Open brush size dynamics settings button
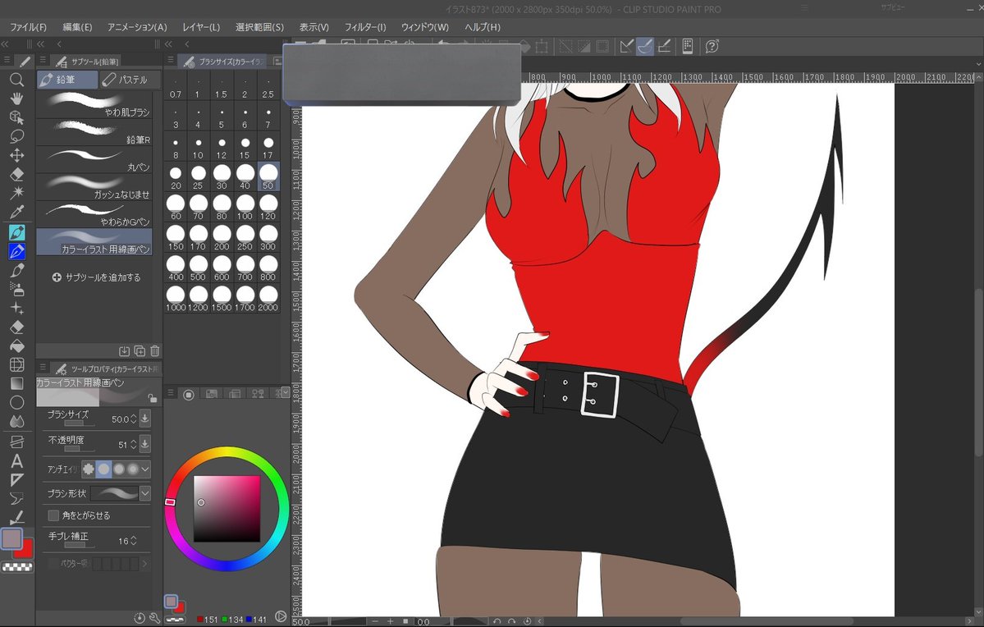The height and width of the screenshot is (627, 984). click(145, 419)
